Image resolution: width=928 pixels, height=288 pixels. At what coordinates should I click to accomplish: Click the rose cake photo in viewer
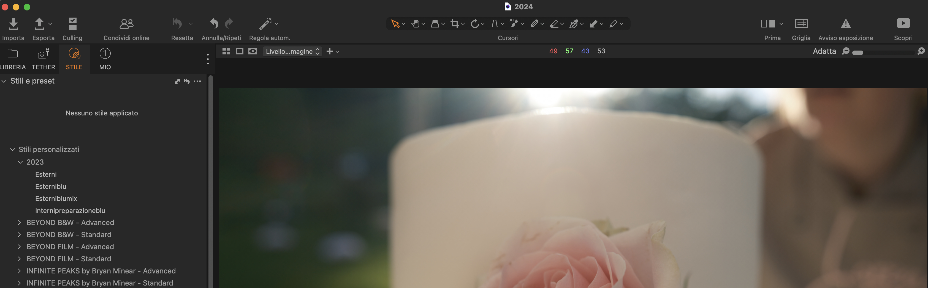click(x=573, y=188)
